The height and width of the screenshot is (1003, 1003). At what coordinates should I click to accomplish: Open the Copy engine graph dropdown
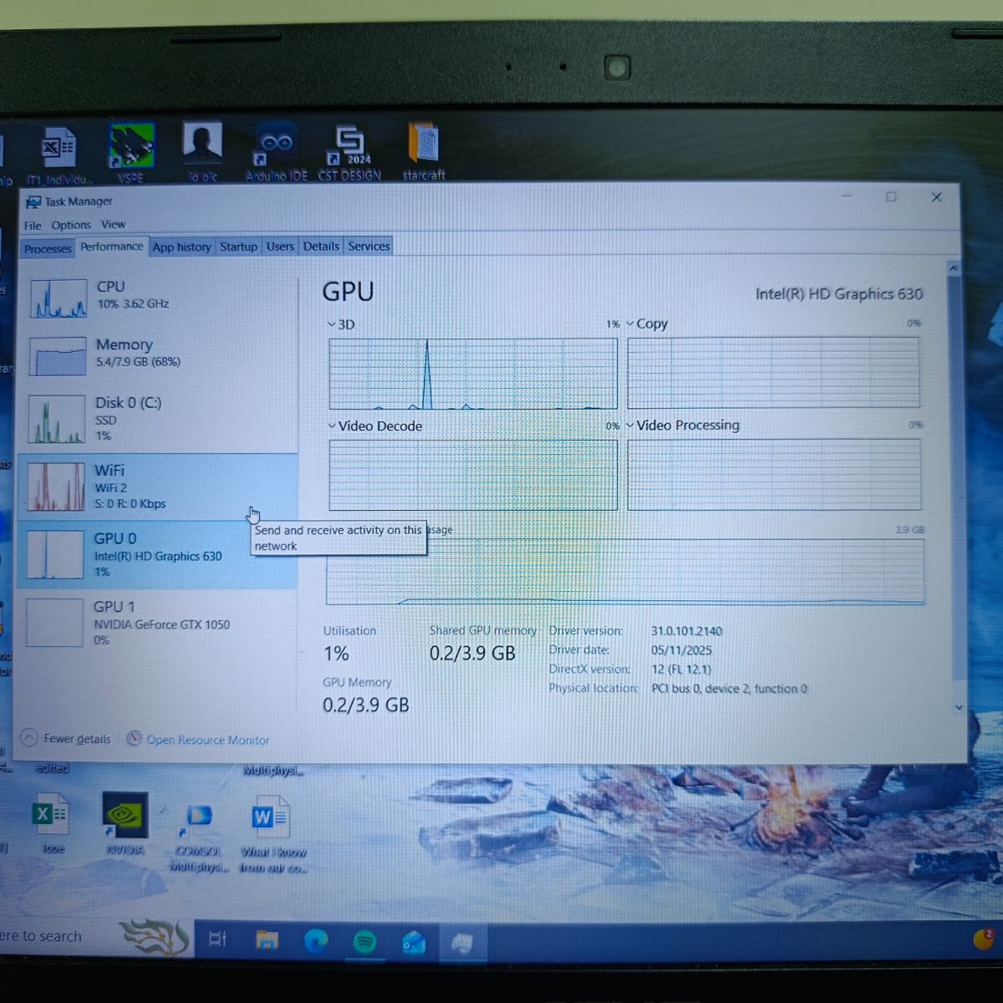647,323
